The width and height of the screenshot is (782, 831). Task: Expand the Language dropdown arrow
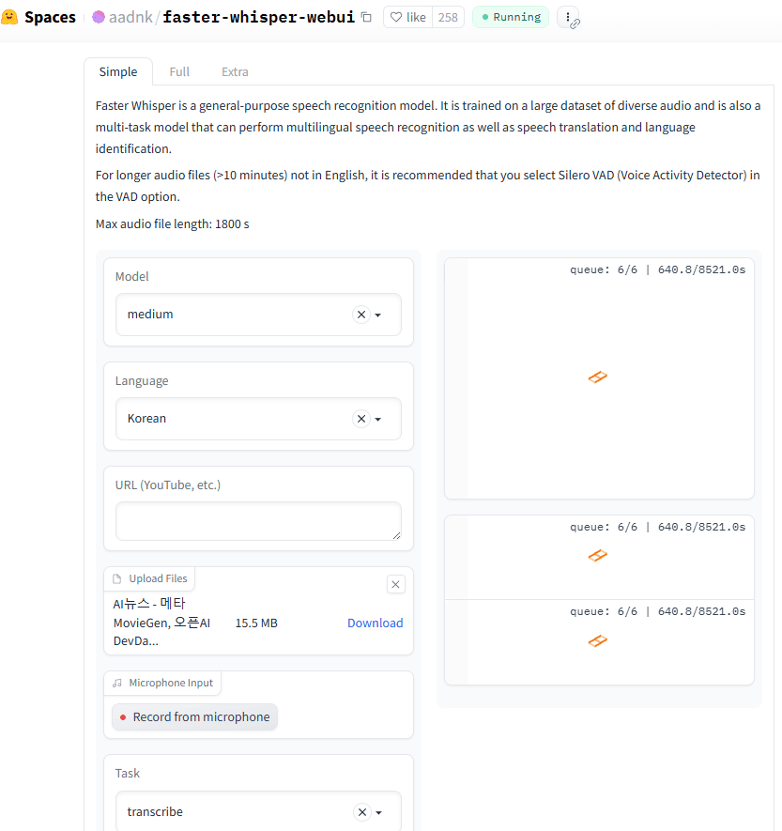click(x=378, y=419)
